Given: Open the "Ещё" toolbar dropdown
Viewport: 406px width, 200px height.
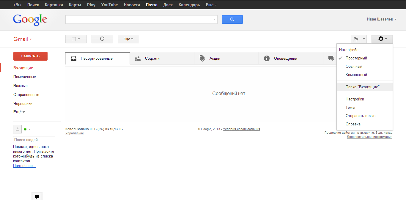Looking at the screenshot, I should pyautogui.click(x=128, y=39).
